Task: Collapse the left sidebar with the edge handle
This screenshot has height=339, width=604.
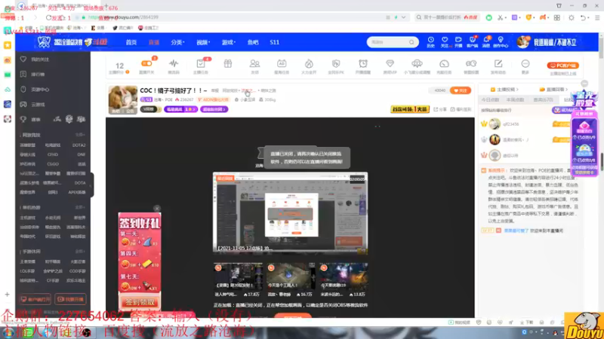Action: [x=92, y=185]
